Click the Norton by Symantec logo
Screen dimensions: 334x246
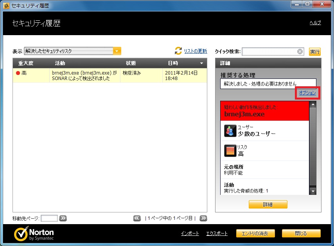[x=34, y=234]
